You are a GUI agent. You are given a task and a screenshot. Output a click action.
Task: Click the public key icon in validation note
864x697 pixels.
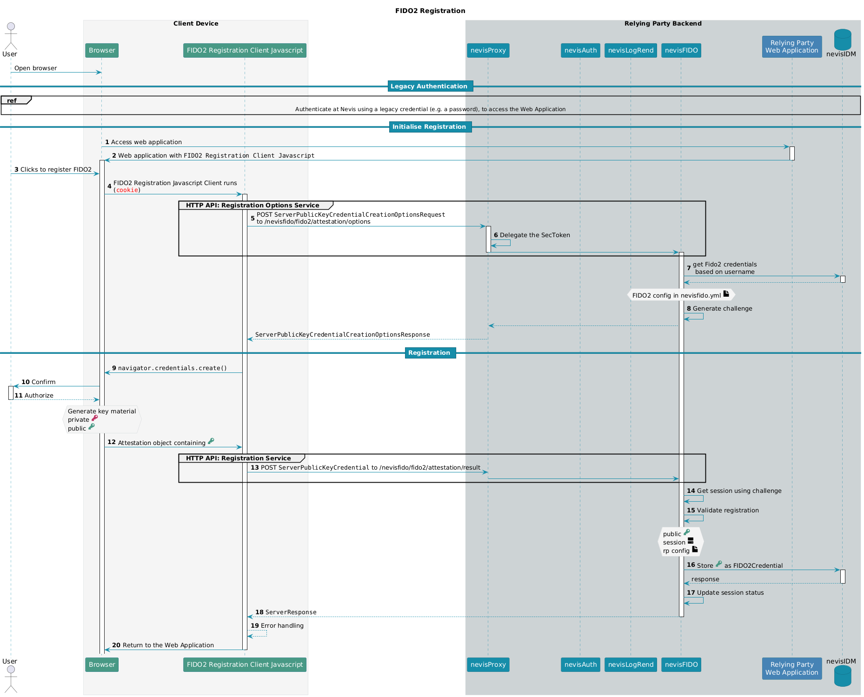tap(687, 532)
